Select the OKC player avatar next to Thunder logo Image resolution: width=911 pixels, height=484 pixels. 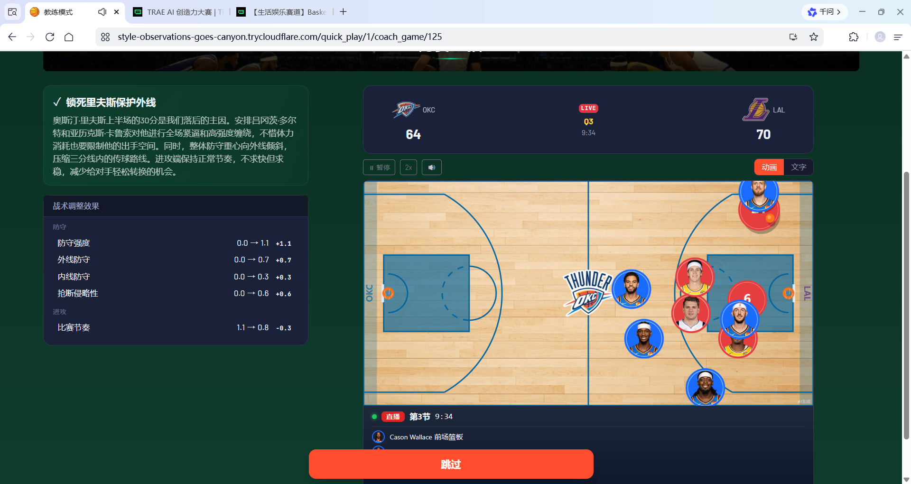(x=631, y=289)
